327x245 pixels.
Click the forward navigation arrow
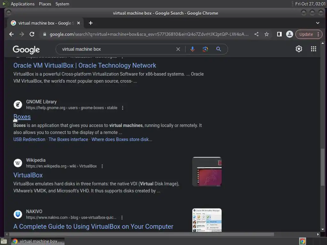(x=22, y=34)
